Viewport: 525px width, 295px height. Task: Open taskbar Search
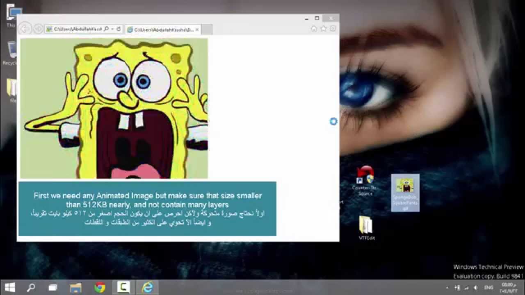[x=31, y=287]
